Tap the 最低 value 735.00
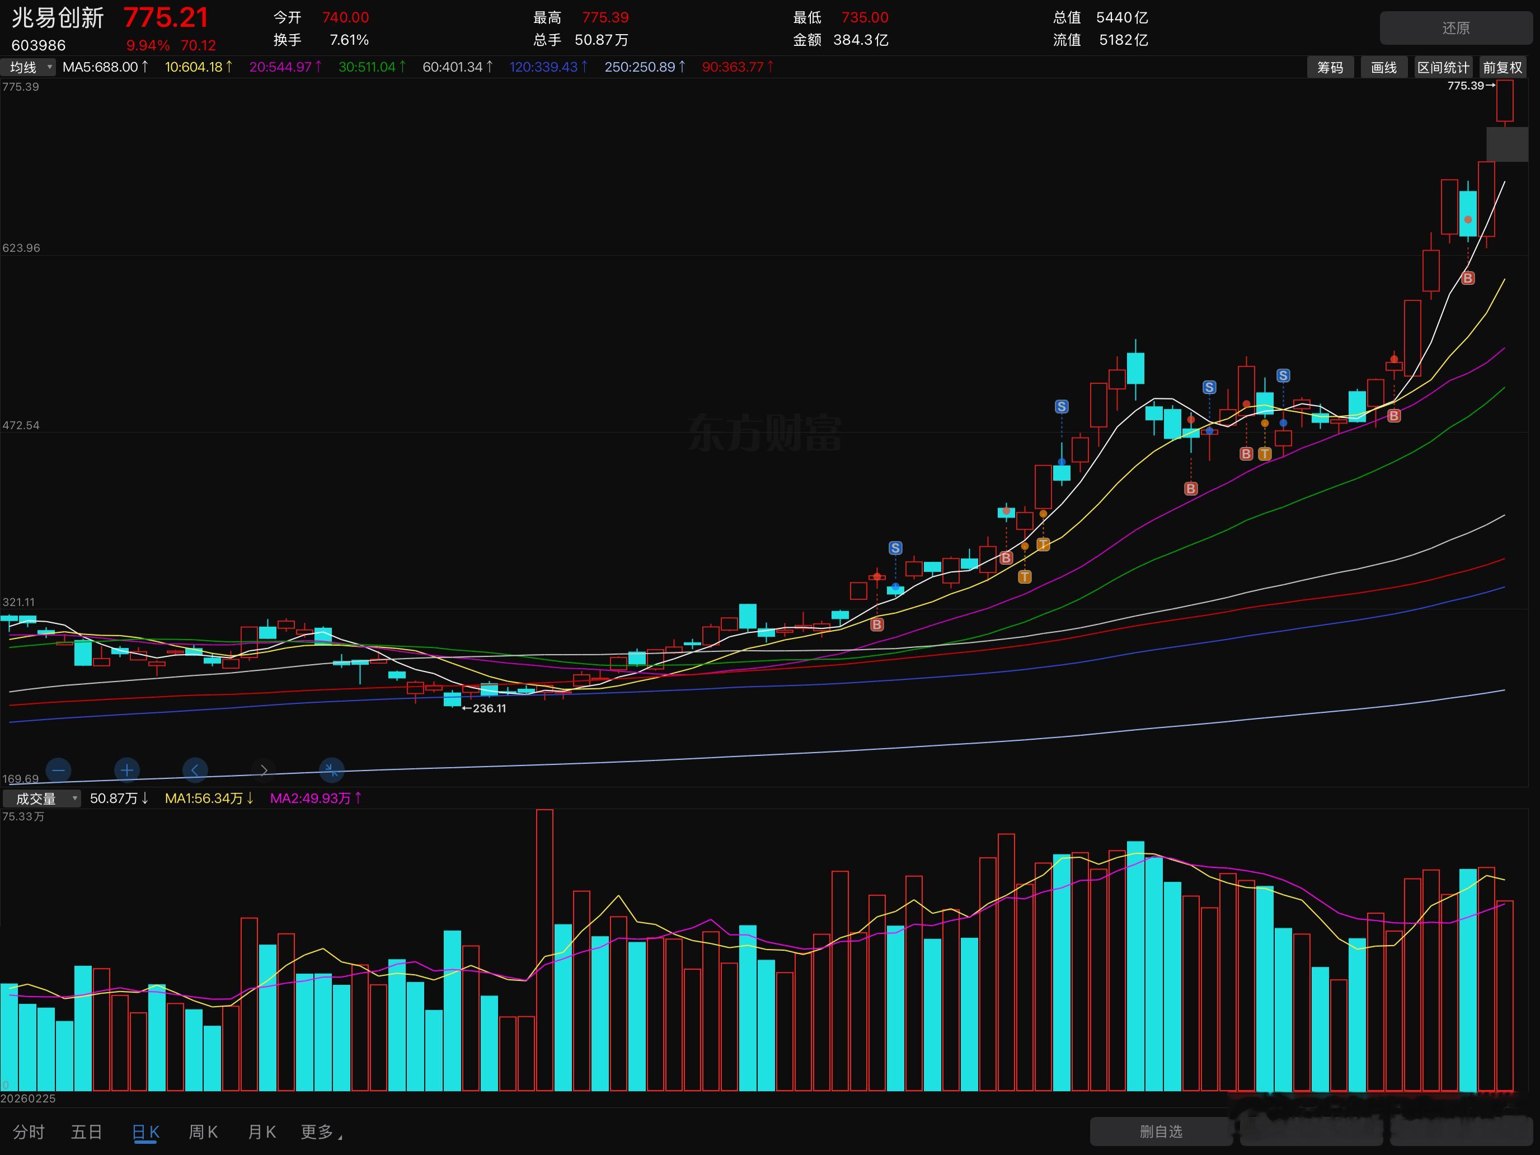1540x1155 pixels. coord(865,17)
